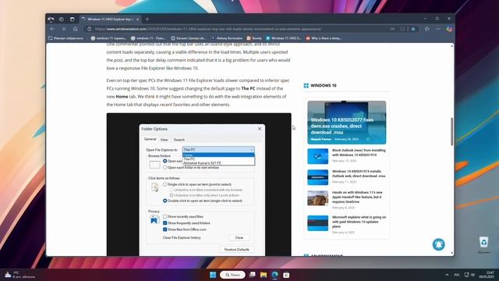499x281 pixels.
Task: Open 'Microsoft explains Windows 10 updates plans' article
Action: pos(359,222)
